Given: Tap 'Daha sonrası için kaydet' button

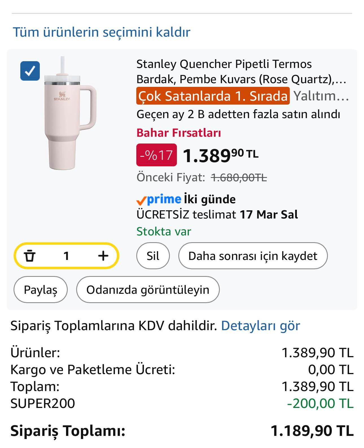Looking at the screenshot, I should 253,256.
